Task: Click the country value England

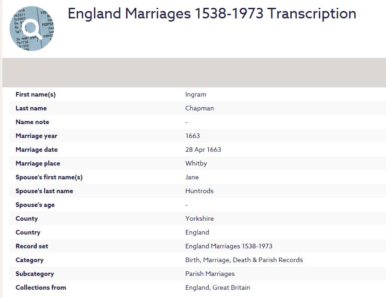Action: pyautogui.click(x=197, y=232)
